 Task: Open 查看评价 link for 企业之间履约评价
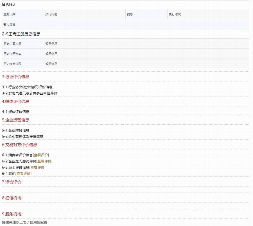(x=45, y=161)
